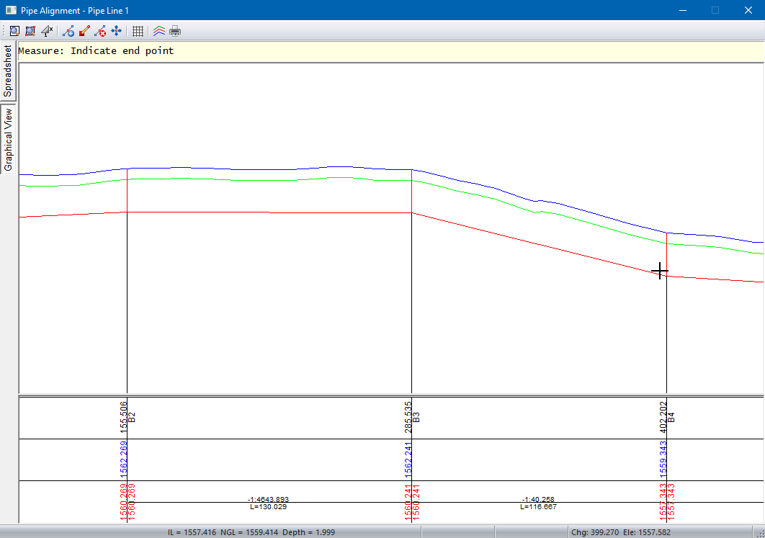Print the pipe alignment view
This screenshot has width=765, height=538.
[175, 31]
